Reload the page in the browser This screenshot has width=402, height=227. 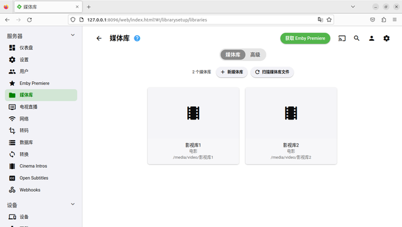30,19
